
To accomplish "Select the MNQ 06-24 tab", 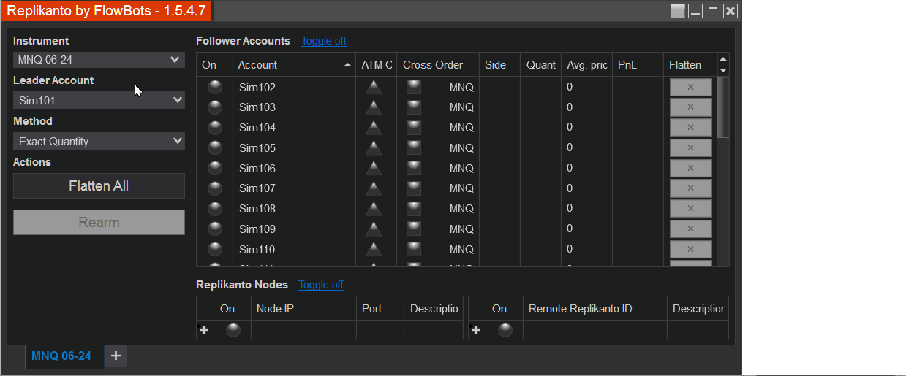I will pos(64,356).
